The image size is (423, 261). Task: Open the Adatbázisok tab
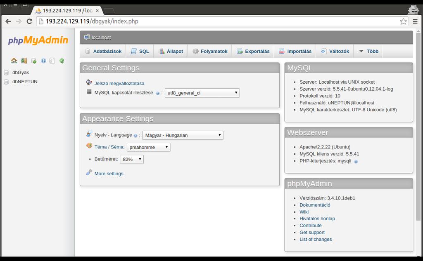pos(103,51)
